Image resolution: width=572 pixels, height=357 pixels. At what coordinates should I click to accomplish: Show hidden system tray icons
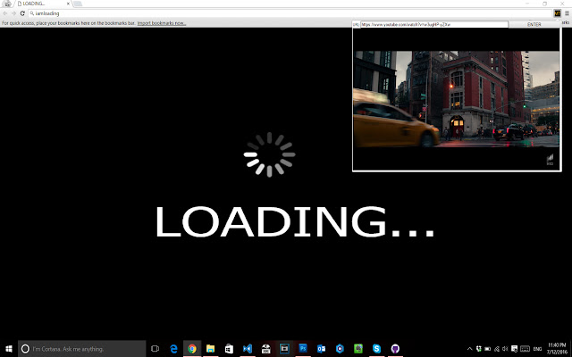coord(469,349)
